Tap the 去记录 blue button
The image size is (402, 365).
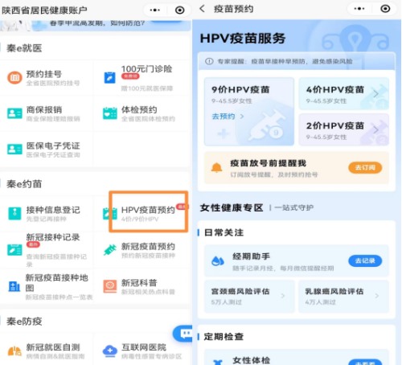point(365,260)
